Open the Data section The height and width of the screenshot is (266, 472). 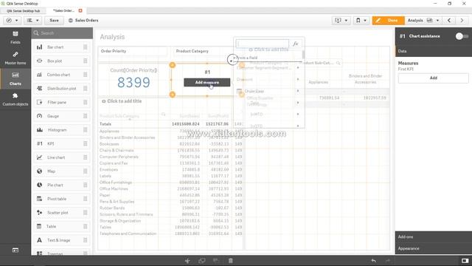click(434, 51)
